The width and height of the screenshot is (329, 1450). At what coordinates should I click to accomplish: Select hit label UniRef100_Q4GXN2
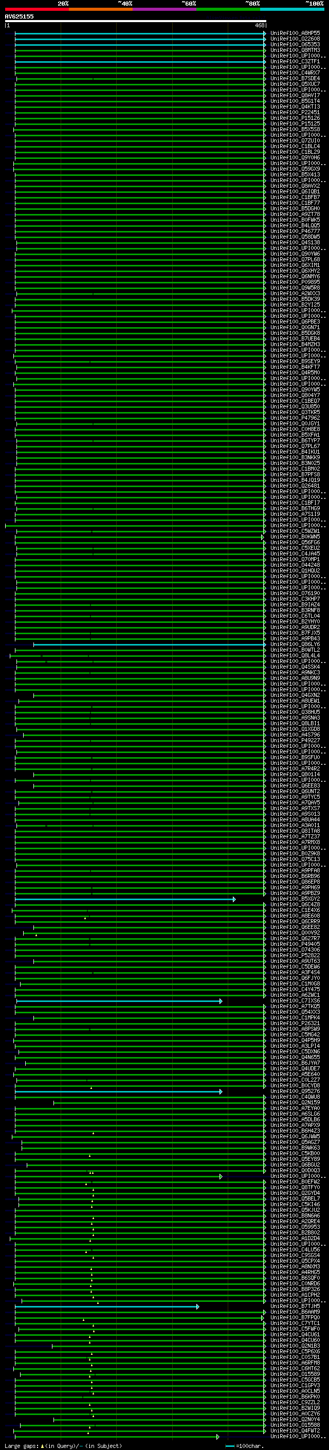coord(295,695)
